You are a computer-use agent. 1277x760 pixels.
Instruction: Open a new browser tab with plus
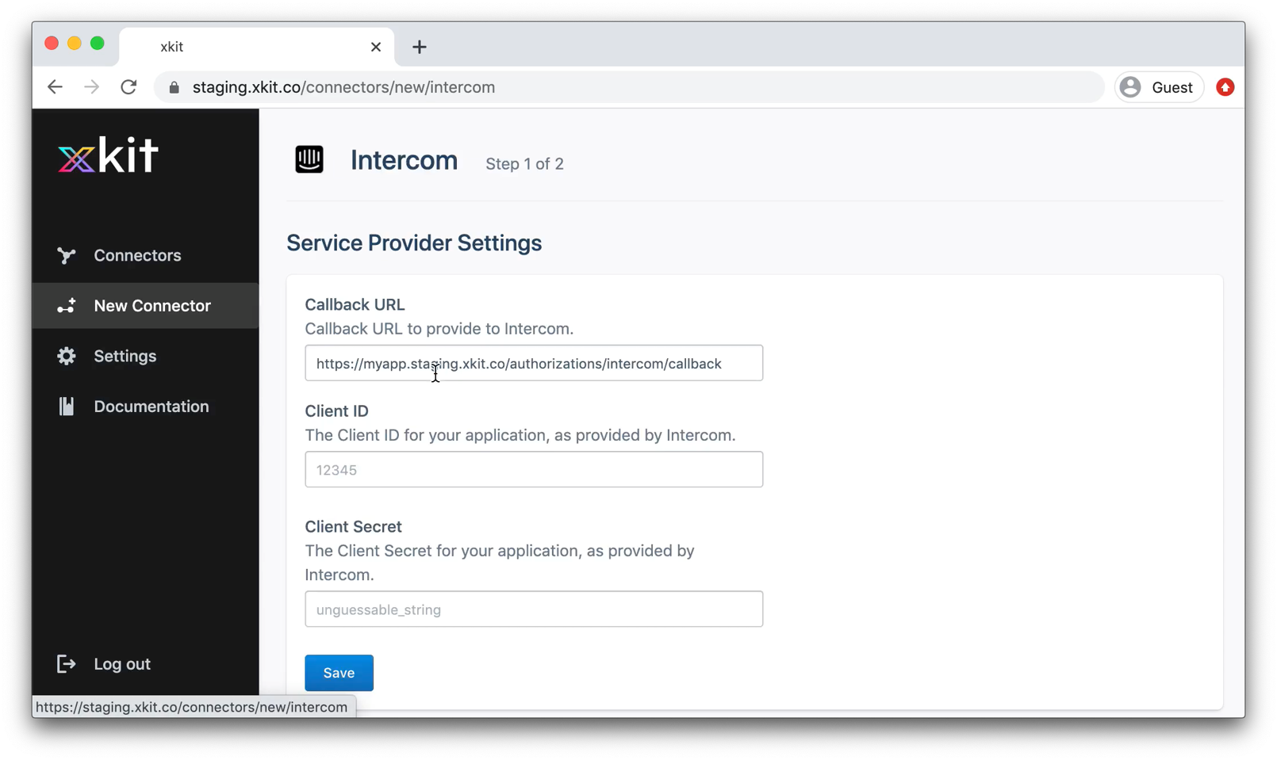(420, 47)
